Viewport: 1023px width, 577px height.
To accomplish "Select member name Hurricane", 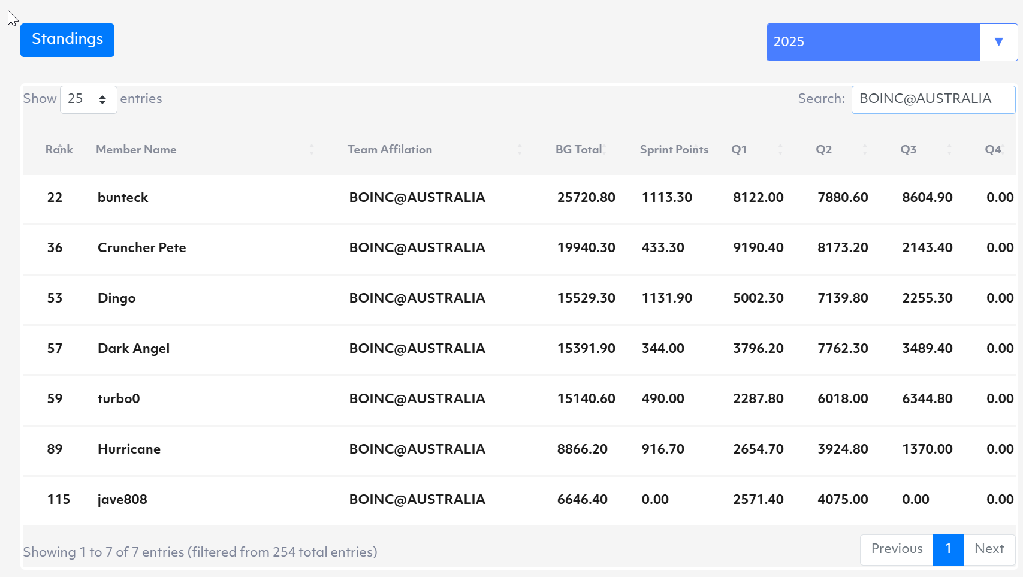I will pos(129,449).
